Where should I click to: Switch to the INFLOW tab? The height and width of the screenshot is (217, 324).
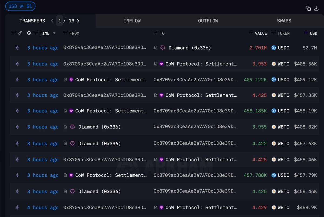132,21
